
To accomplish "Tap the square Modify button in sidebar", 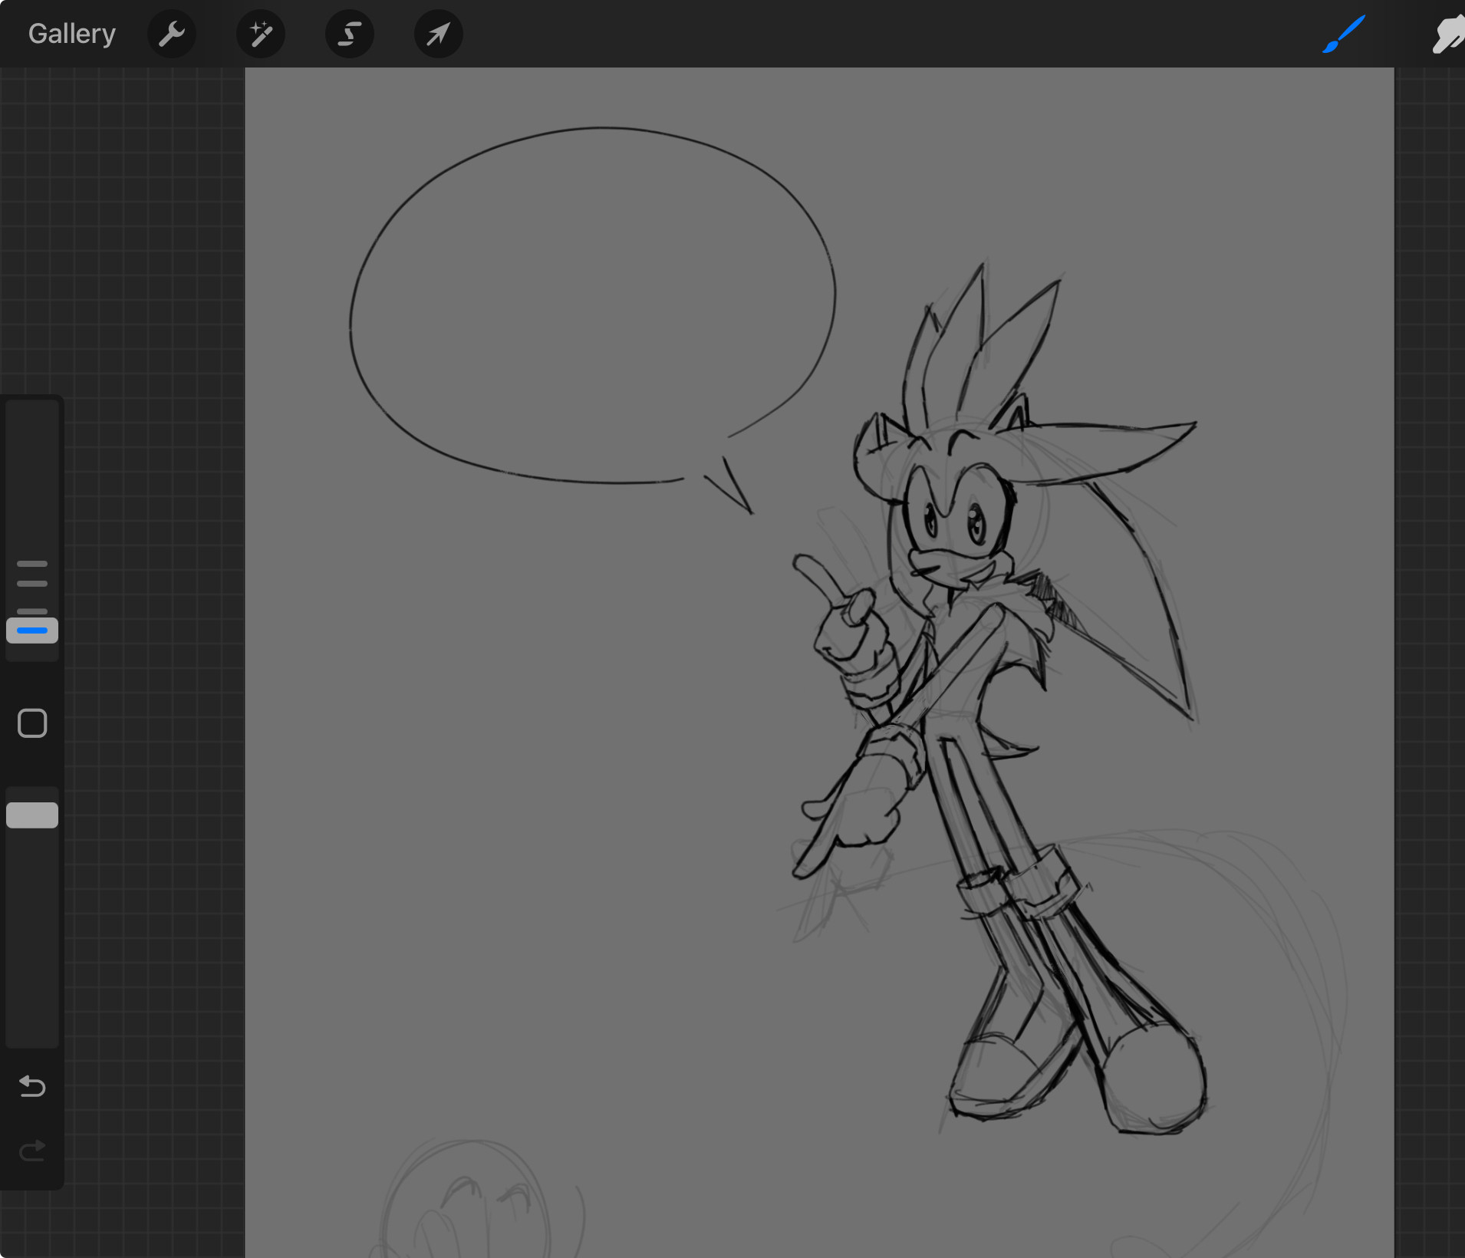I will pyautogui.click(x=32, y=723).
